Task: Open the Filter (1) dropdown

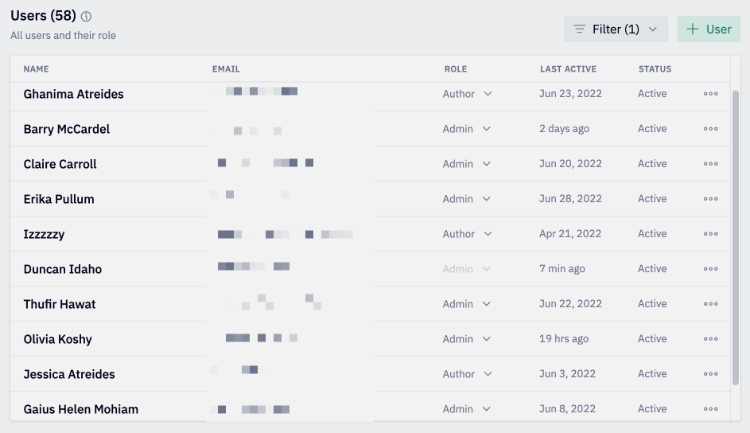Action: pyautogui.click(x=616, y=29)
